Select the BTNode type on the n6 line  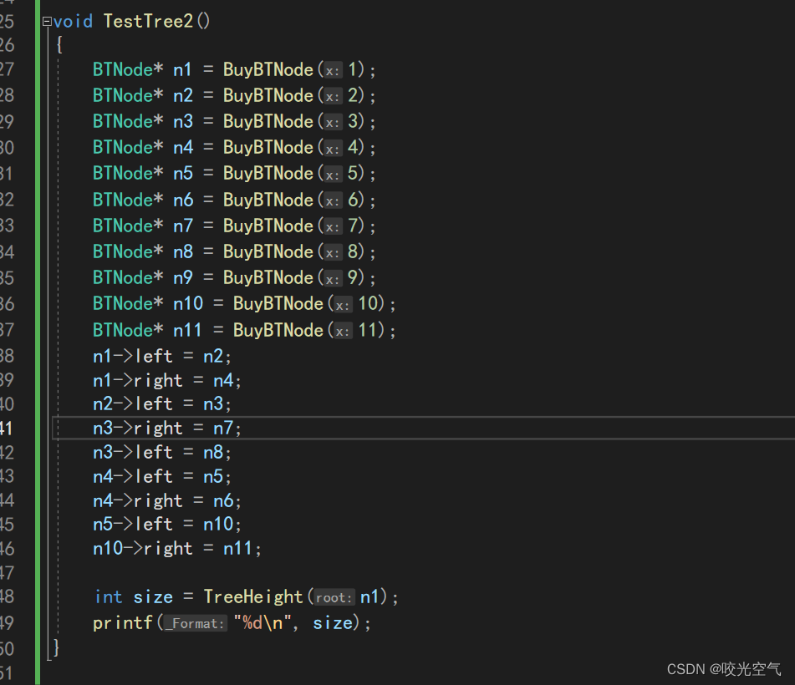coord(123,200)
